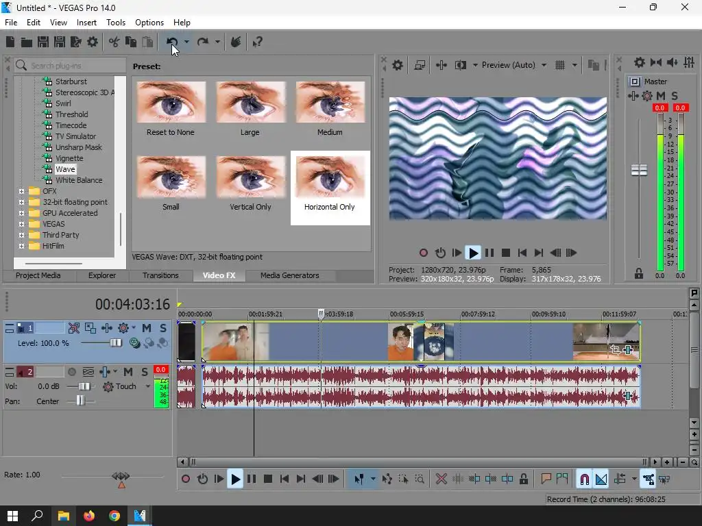Open preview overlays grid dropdown
The height and width of the screenshot is (526, 702).
coord(575,65)
